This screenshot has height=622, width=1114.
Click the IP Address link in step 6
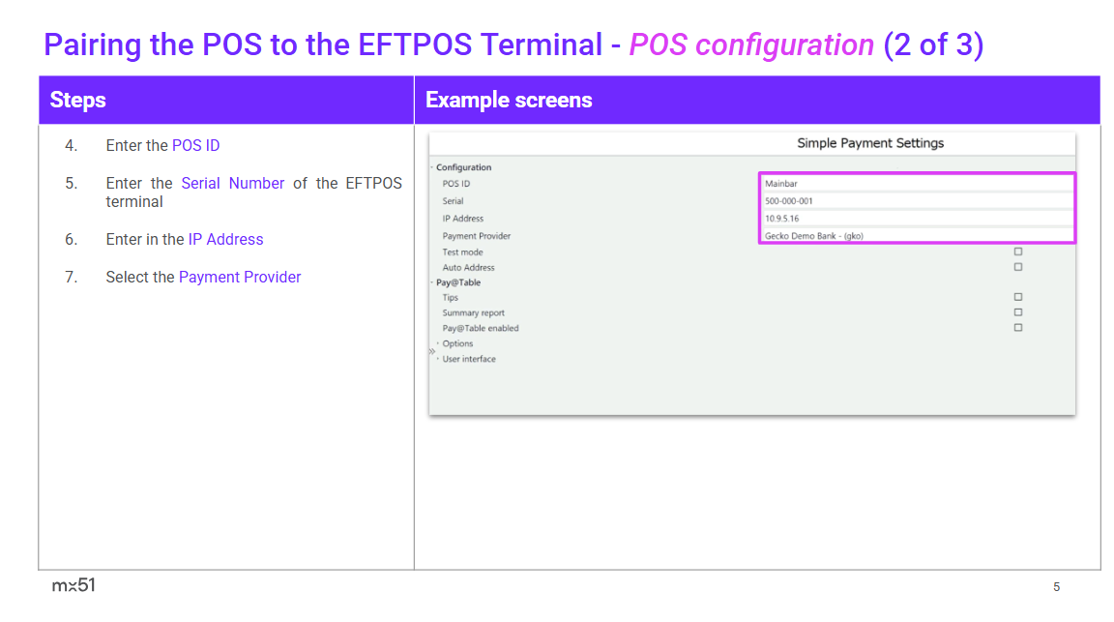(225, 240)
